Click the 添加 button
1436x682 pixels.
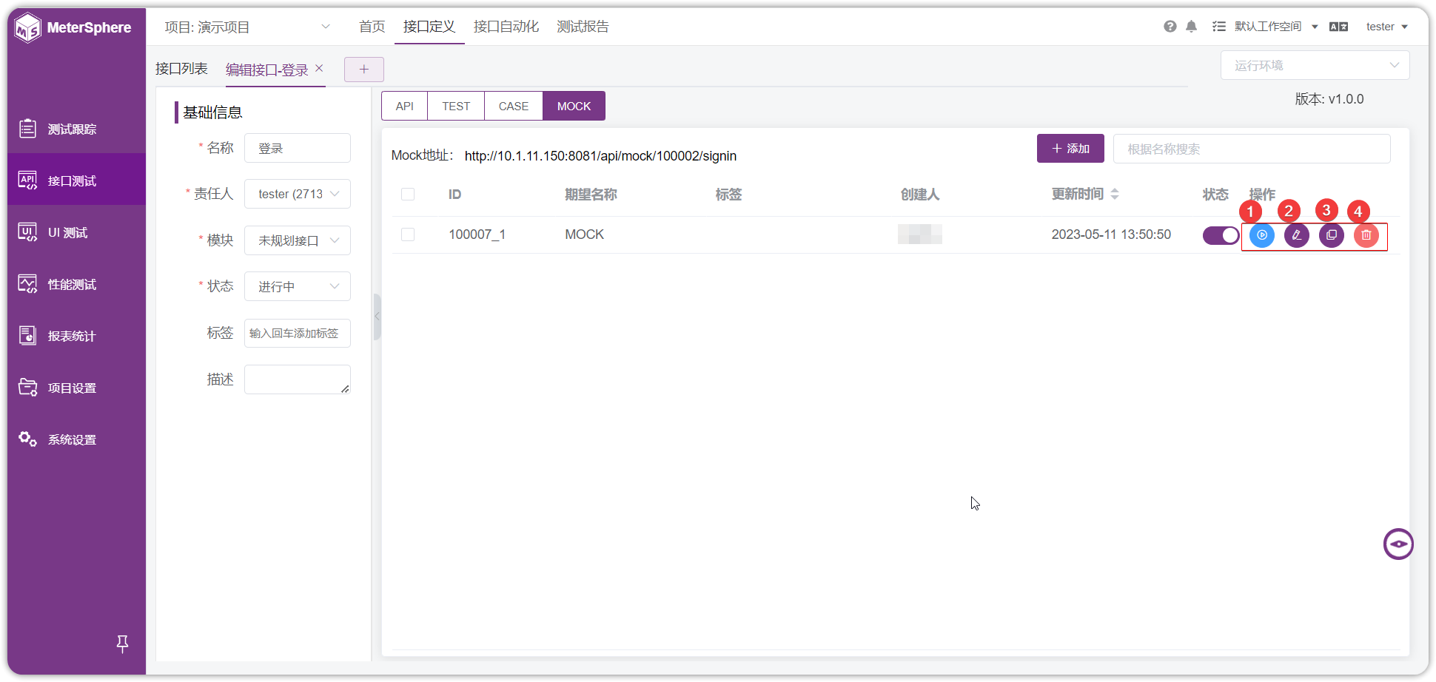pyautogui.click(x=1070, y=148)
